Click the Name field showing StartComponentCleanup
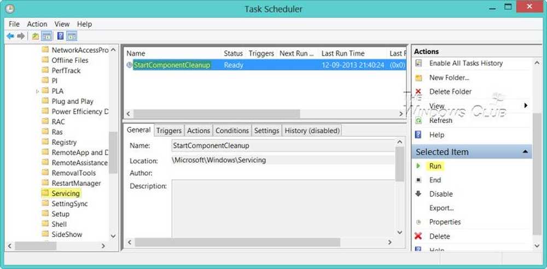 tap(283, 146)
